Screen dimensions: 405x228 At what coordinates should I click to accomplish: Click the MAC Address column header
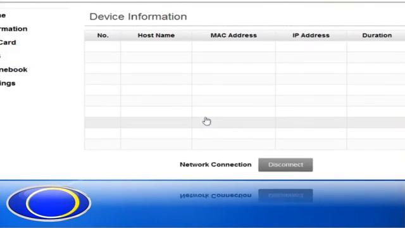[x=234, y=35]
